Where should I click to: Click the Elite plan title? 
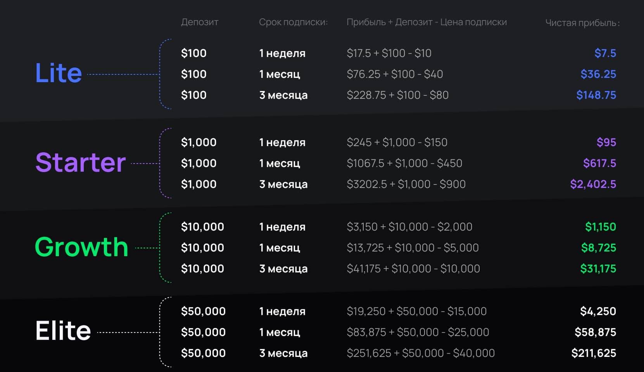63,331
